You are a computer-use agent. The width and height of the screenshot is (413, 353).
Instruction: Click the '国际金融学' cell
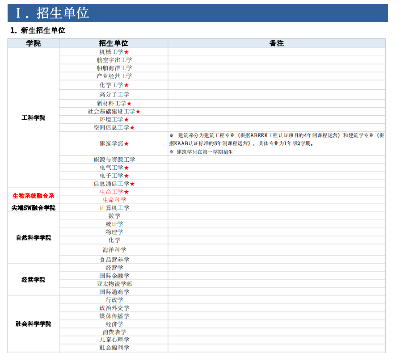click(x=114, y=276)
